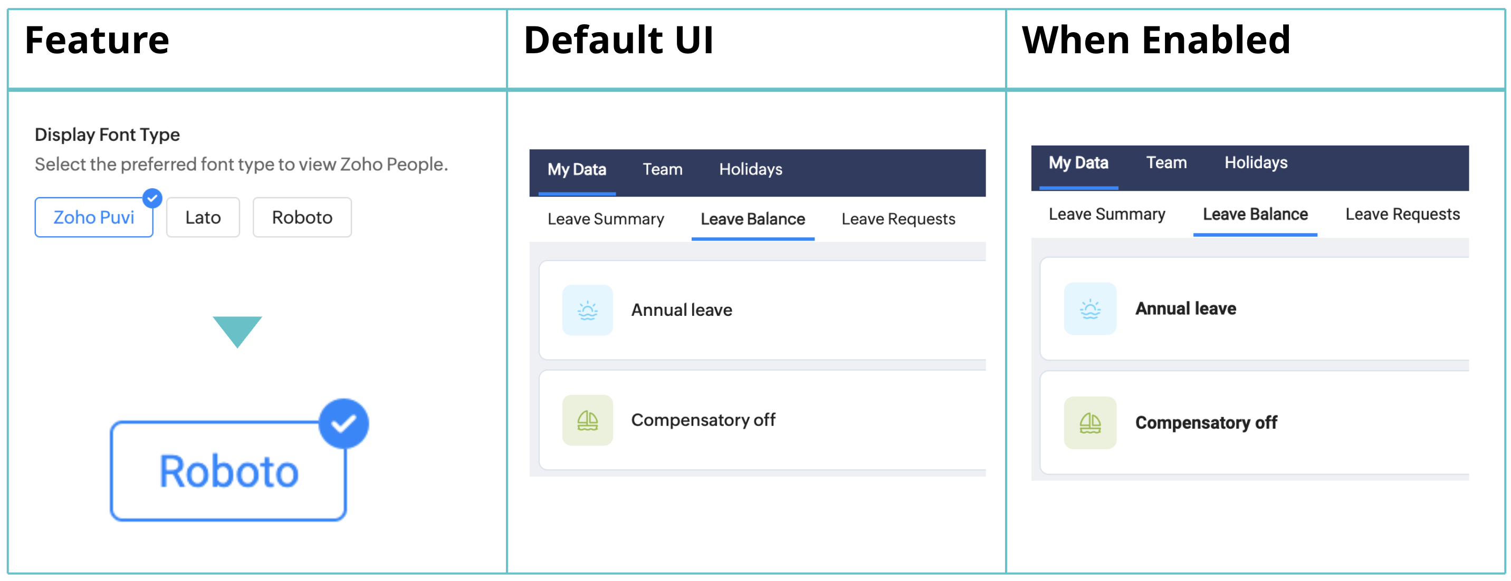Click the large enlarged Roboto button

(x=228, y=471)
